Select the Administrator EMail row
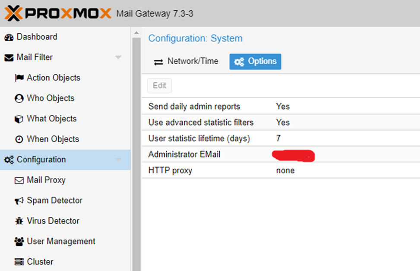Viewport: 420px width, 271px height. pyautogui.click(x=281, y=154)
